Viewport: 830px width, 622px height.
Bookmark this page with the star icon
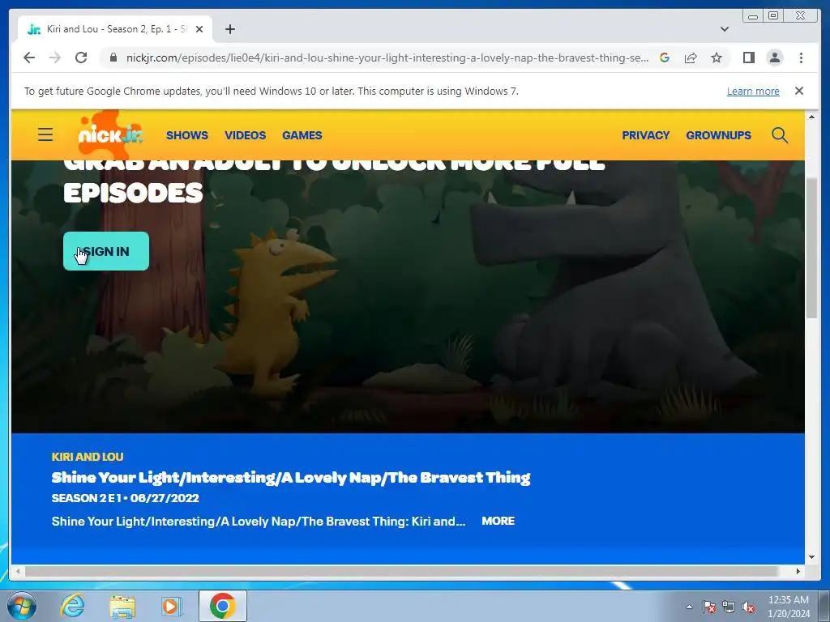717,58
